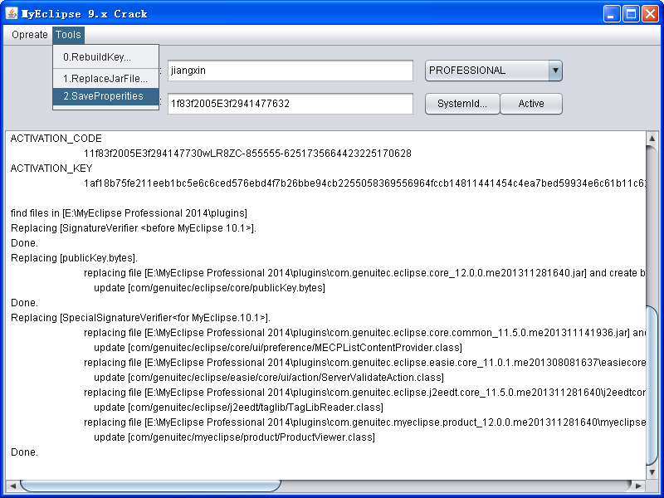Click the MECPListContentProvider.class update line
The image size is (664, 498).
pos(278,348)
